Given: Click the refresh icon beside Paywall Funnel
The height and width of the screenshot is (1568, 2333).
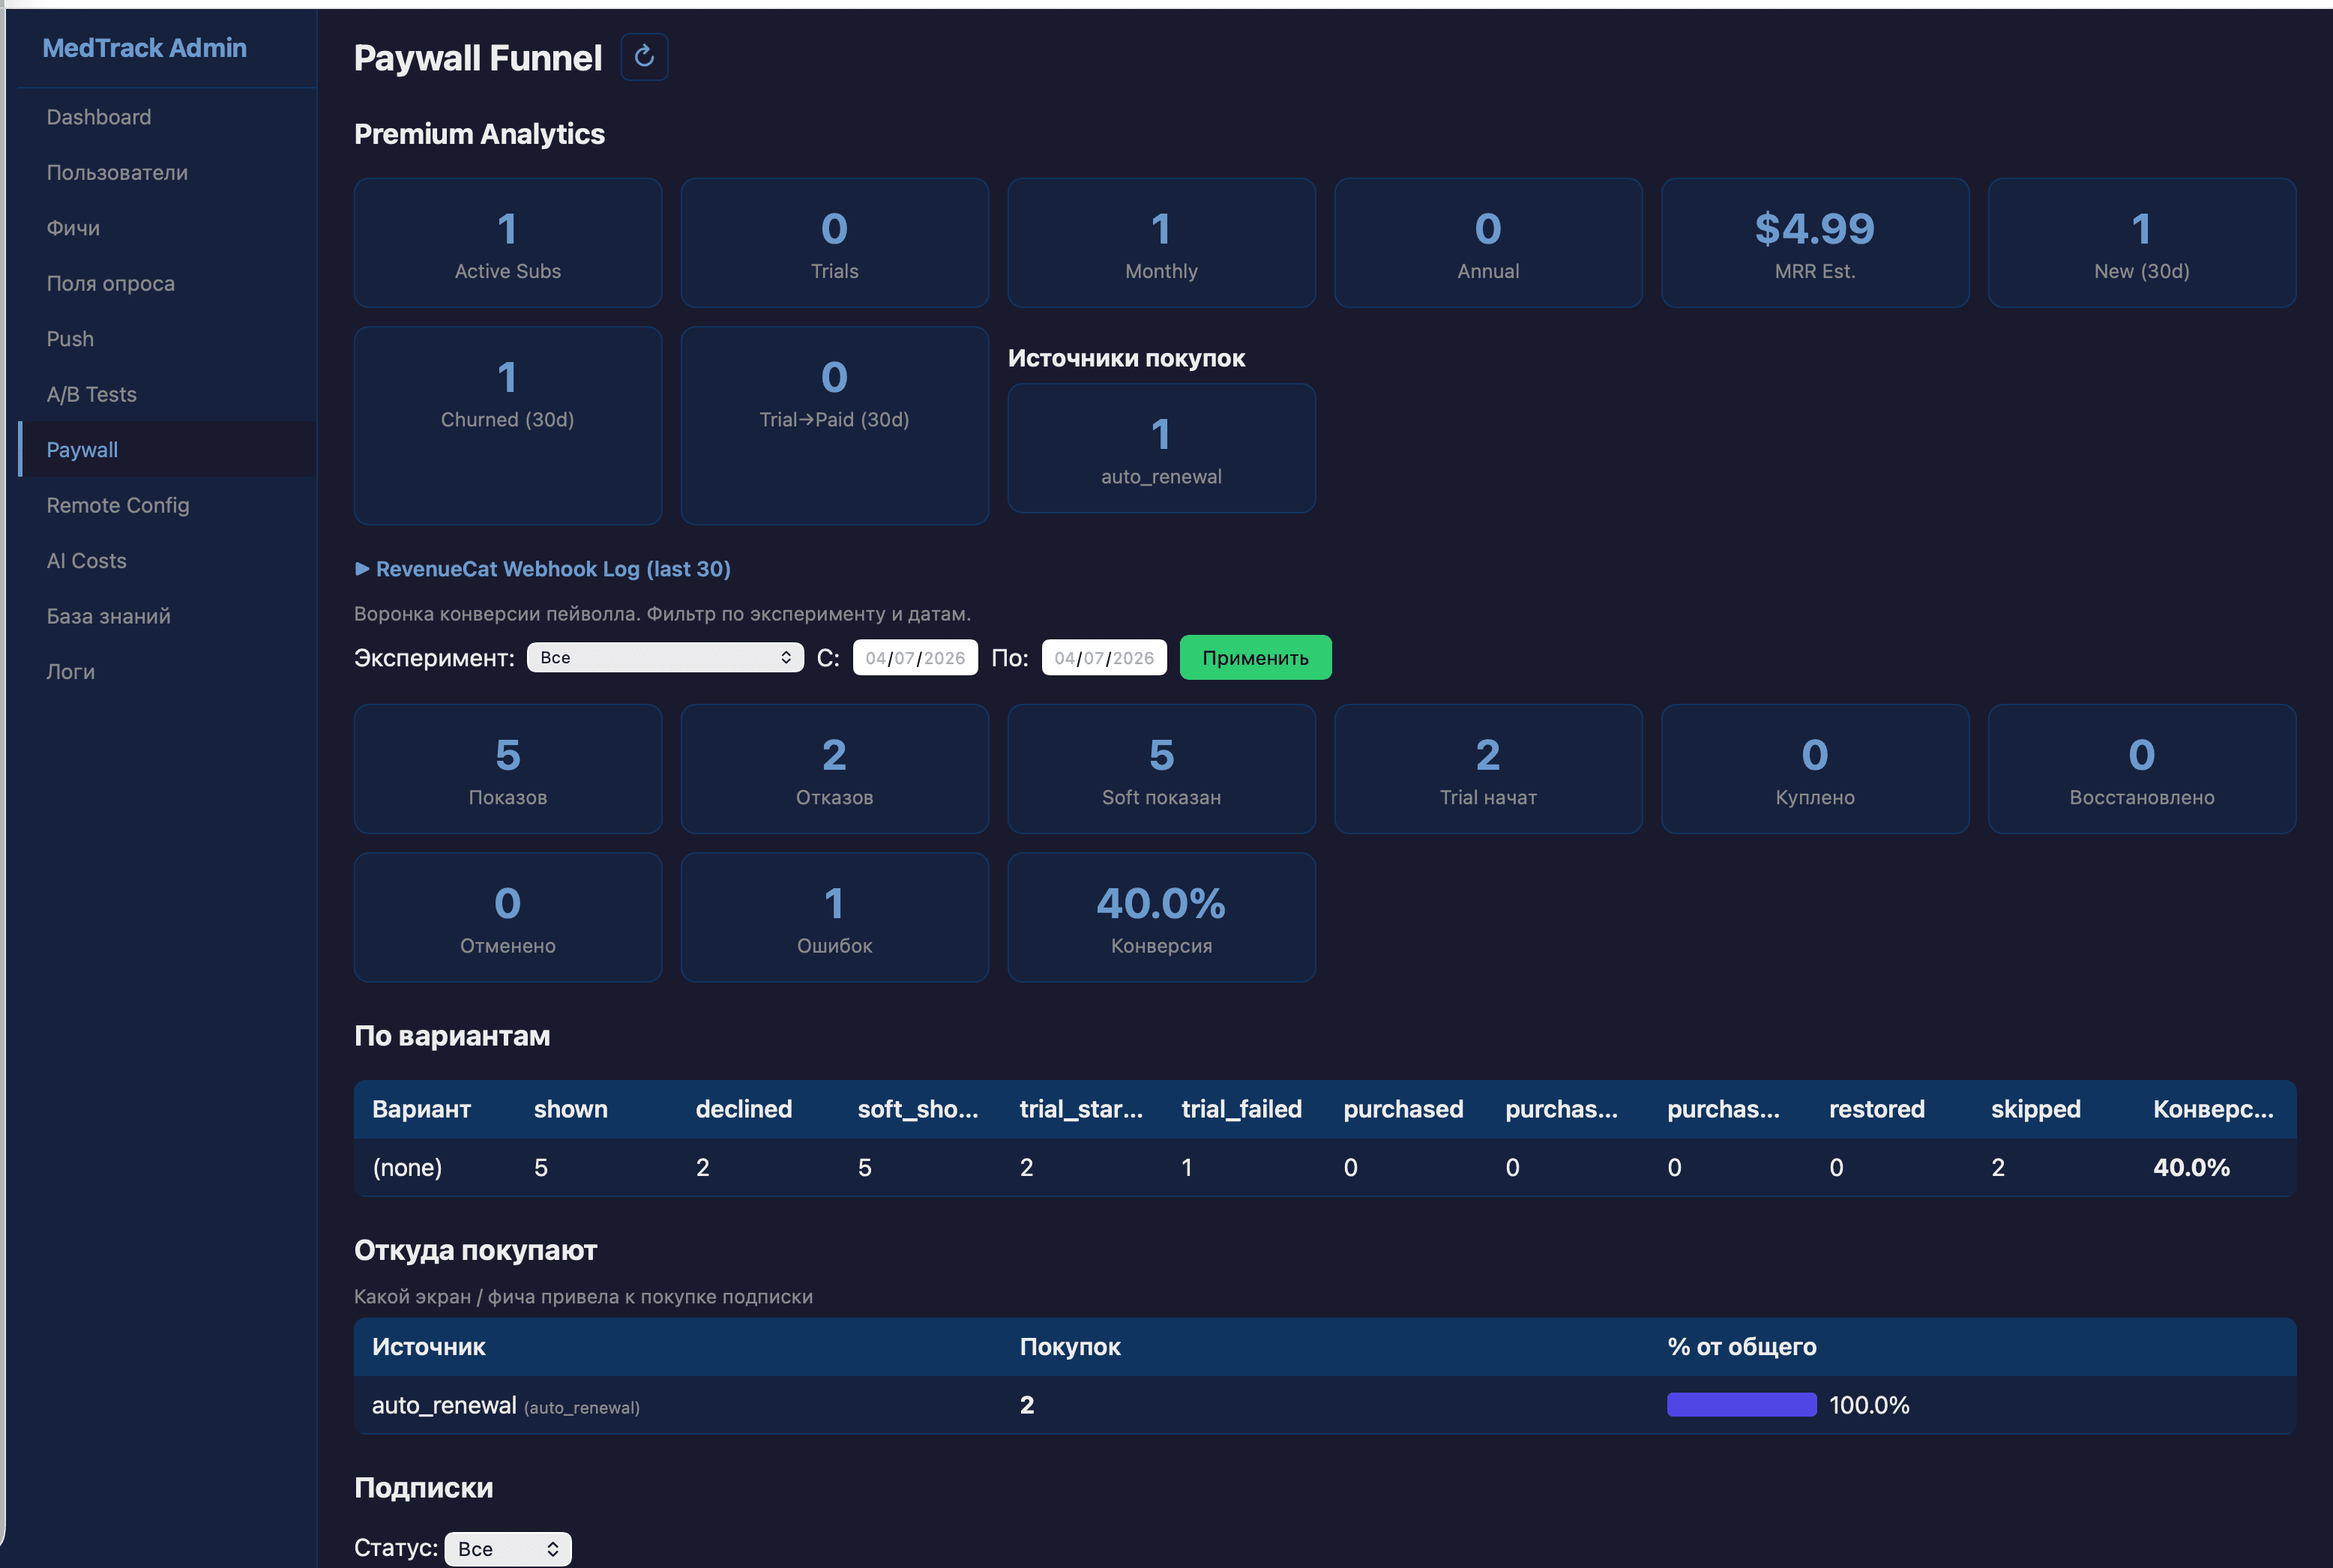Looking at the screenshot, I should 644,57.
